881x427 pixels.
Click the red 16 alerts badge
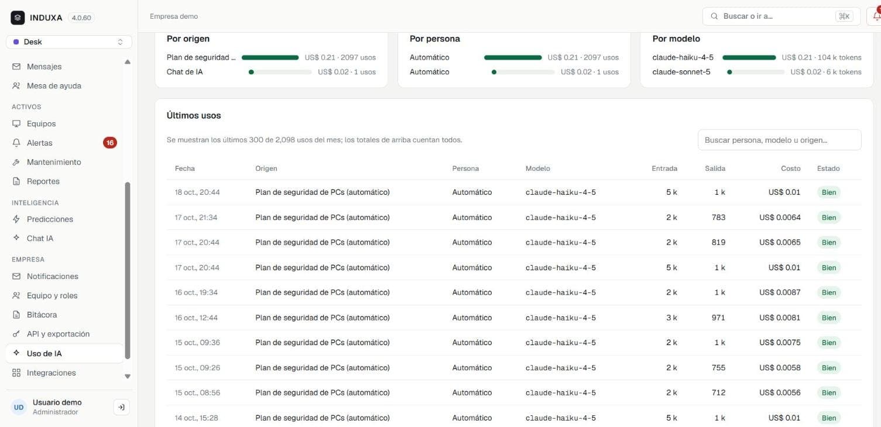(x=110, y=143)
